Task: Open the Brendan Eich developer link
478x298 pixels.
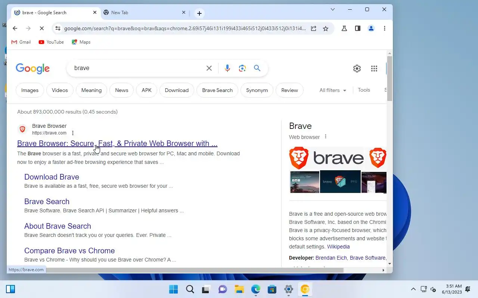Action: coord(331,258)
